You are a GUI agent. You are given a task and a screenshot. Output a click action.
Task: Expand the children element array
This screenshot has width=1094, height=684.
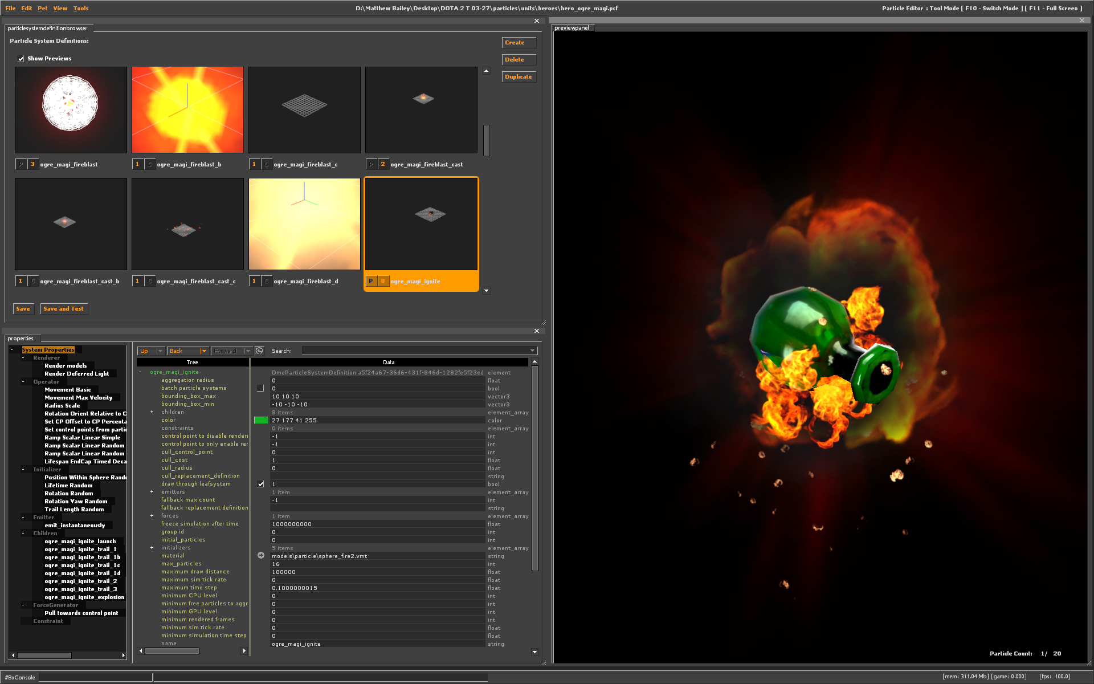click(152, 412)
